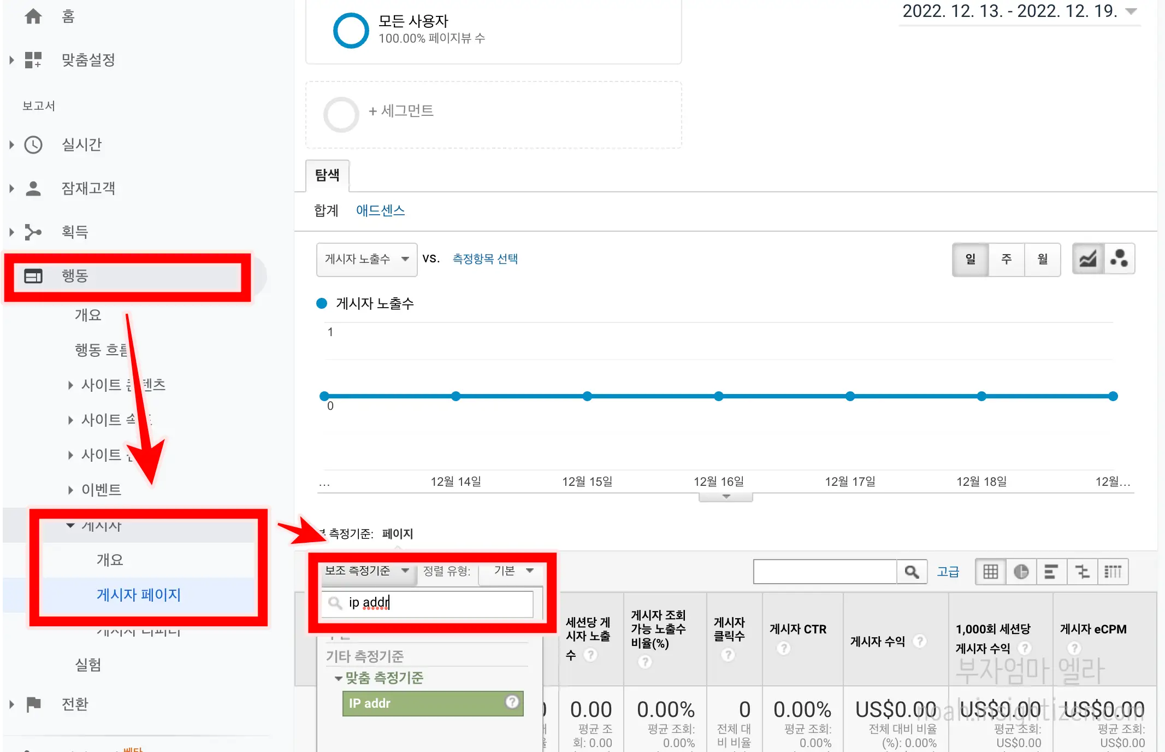
Task: Open the 탐색 tab
Action: tap(327, 175)
